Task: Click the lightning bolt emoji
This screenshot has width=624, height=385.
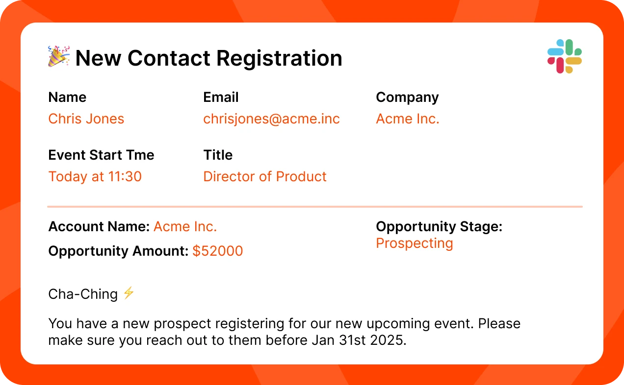Action: click(x=129, y=293)
